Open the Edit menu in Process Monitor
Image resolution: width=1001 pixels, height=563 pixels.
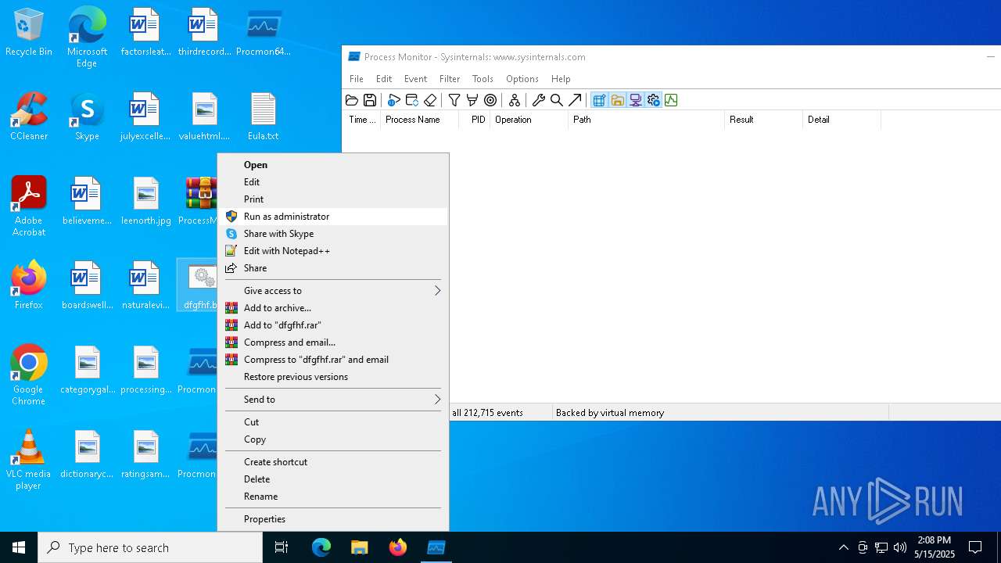point(384,79)
